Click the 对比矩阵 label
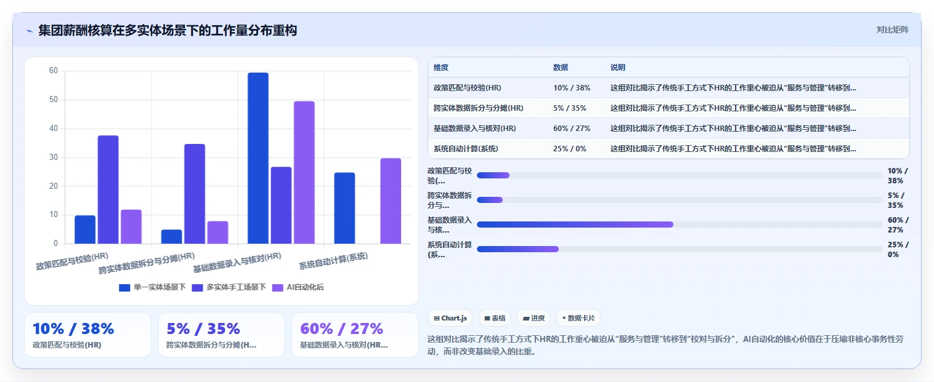Viewport: 934px width, 382px height. [892, 30]
